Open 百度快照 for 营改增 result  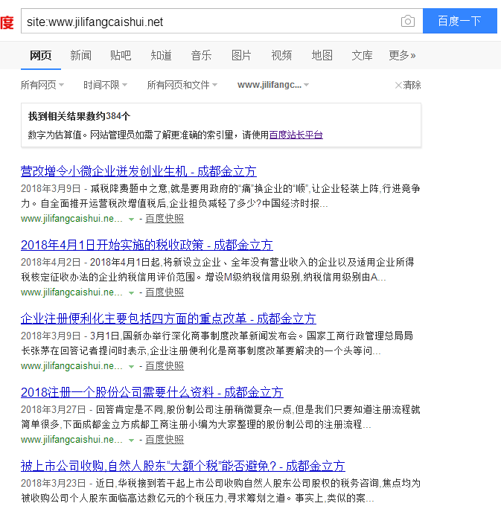pyautogui.click(x=165, y=219)
